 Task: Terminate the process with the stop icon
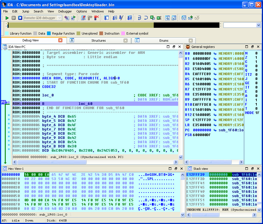(20, 18)
